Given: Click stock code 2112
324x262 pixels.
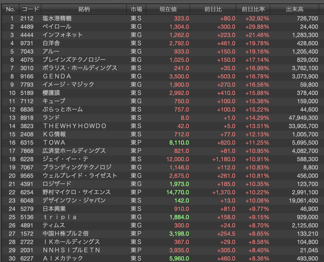Looking at the screenshot, I should point(27,19).
